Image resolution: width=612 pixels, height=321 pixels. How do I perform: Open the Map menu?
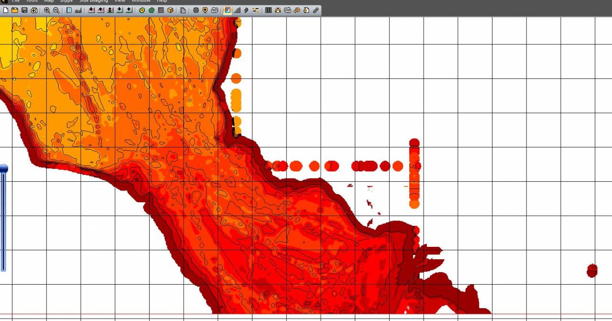click(49, 1)
